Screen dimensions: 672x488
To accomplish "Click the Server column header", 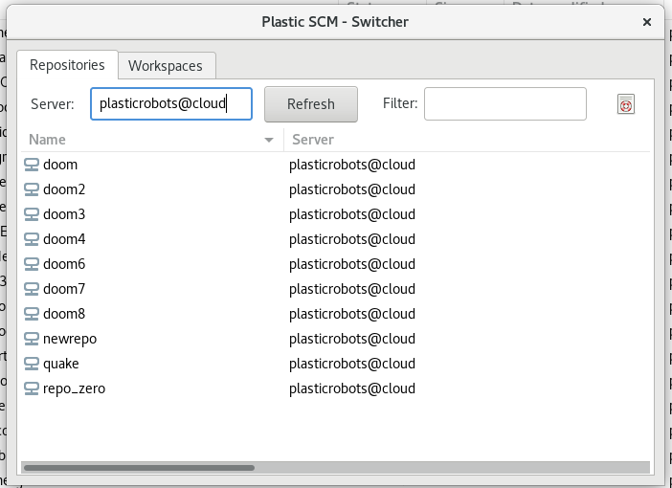I will tap(467, 140).
